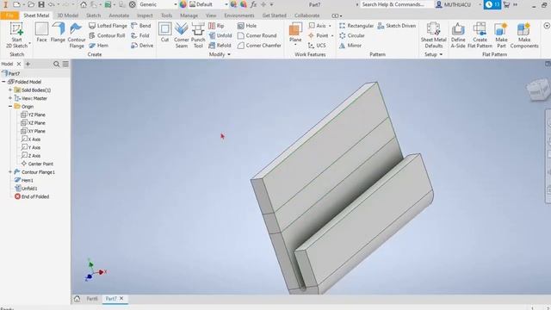
Task: Switch to the Sketch ribbon tab
Action: pos(93,15)
